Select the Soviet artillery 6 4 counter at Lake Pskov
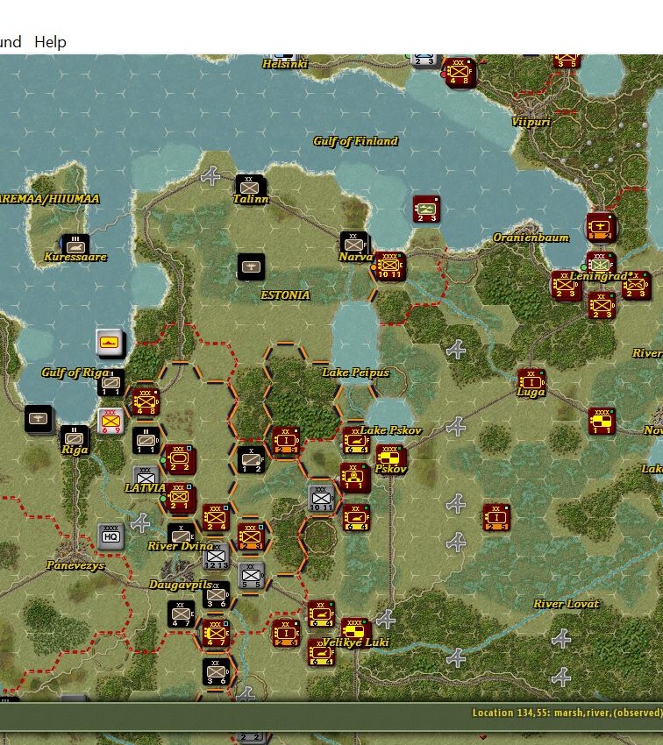Viewport: 663px width, 745px height. pos(355,440)
